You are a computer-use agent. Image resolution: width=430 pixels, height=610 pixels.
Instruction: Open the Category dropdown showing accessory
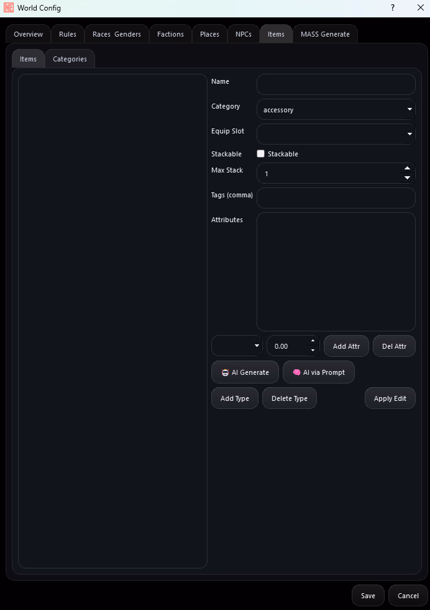pyautogui.click(x=336, y=110)
